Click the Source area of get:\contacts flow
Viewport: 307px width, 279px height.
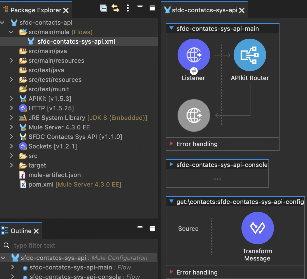pos(188,229)
